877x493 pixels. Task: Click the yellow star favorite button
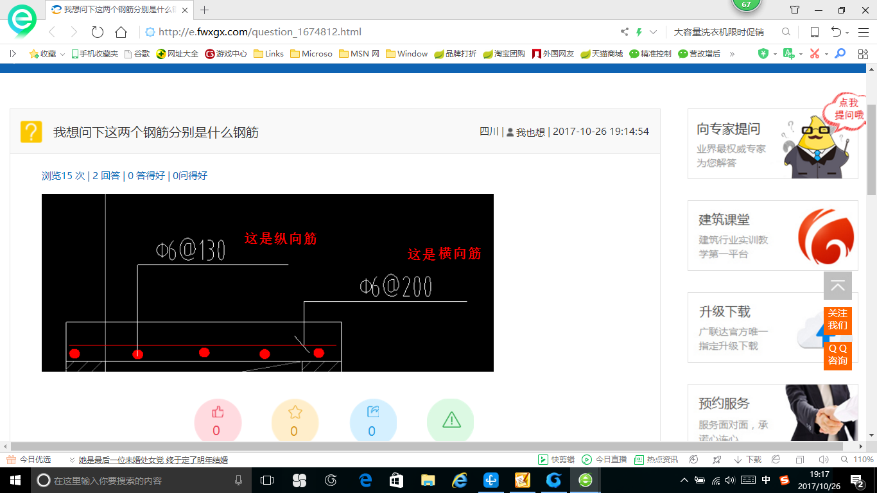[295, 421]
